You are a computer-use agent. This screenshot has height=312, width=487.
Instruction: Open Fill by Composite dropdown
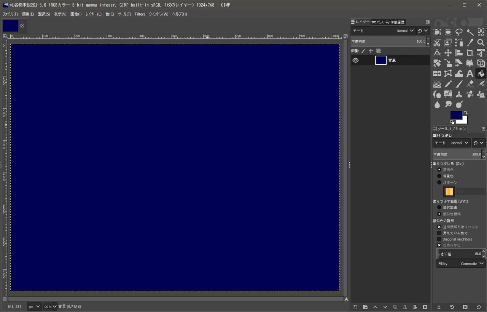click(x=461, y=264)
